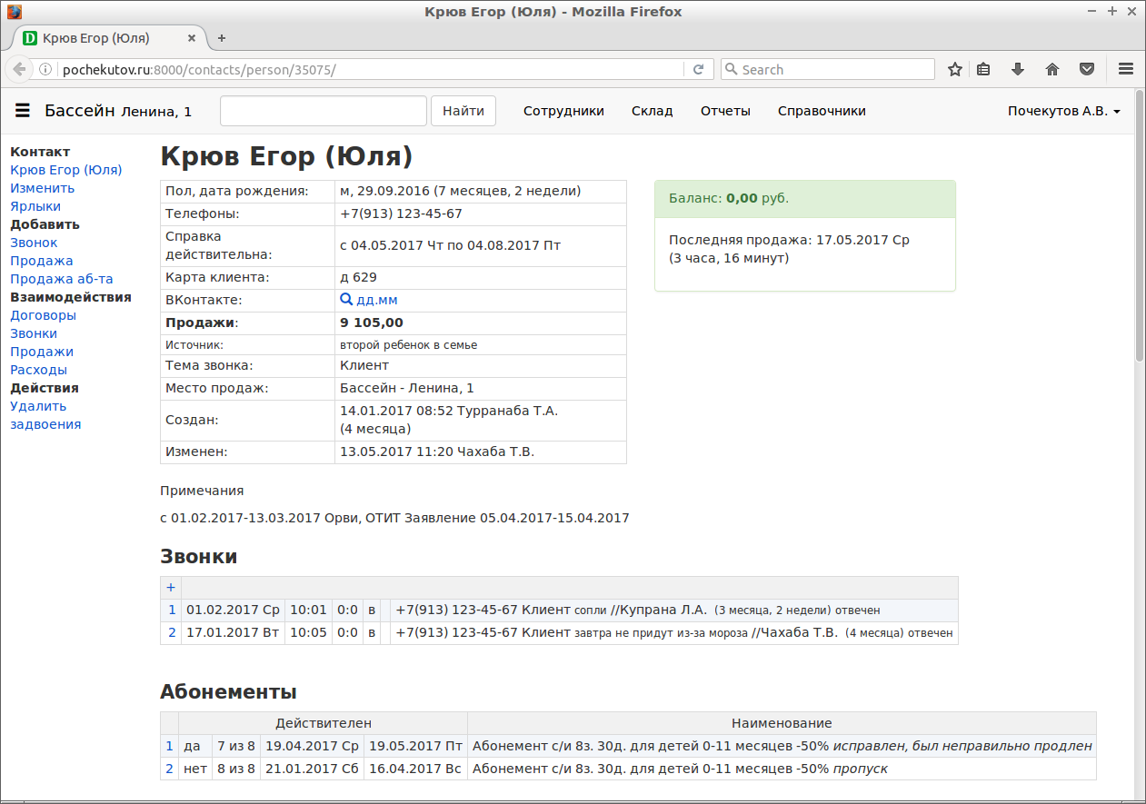Click Удалить задвоения action link
The width and height of the screenshot is (1146, 804).
[x=45, y=415]
